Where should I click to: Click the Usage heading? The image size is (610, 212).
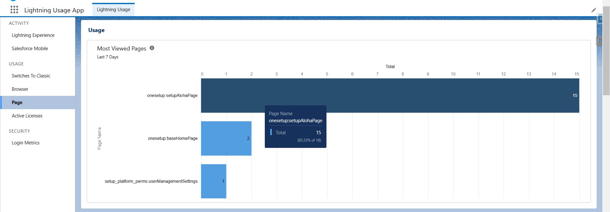pos(96,30)
